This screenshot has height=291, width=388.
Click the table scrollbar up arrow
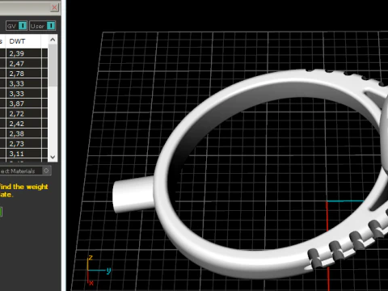(x=53, y=40)
